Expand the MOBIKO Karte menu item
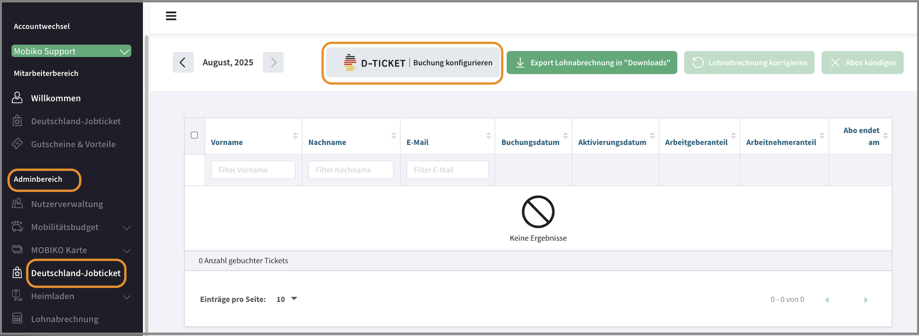 tap(127, 251)
